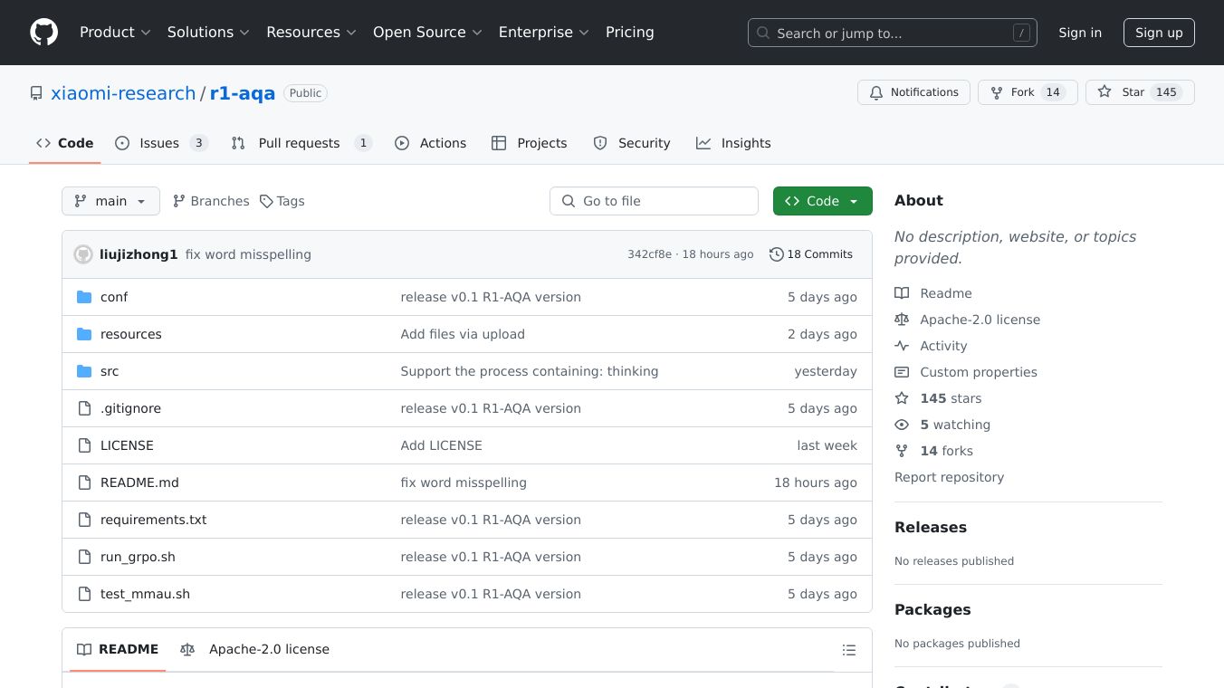This screenshot has height=688, width=1224.
Task: Click the README outline list icon
Action: [848, 650]
